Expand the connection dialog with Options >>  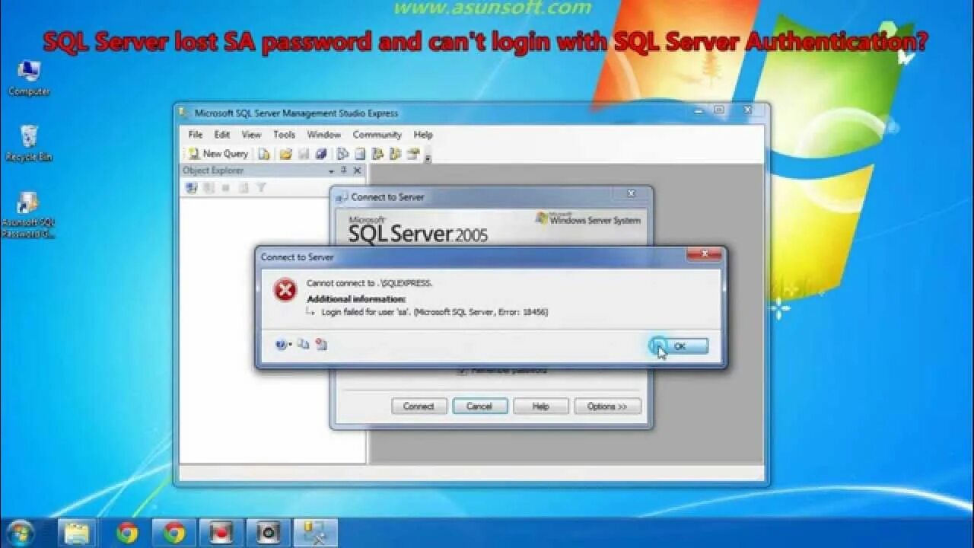click(607, 406)
